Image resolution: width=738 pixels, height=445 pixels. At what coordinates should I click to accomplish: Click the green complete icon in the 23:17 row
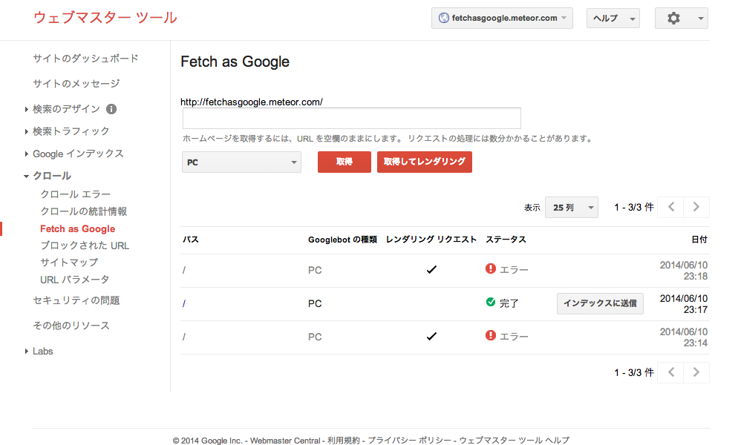click(x=491, y=302)
